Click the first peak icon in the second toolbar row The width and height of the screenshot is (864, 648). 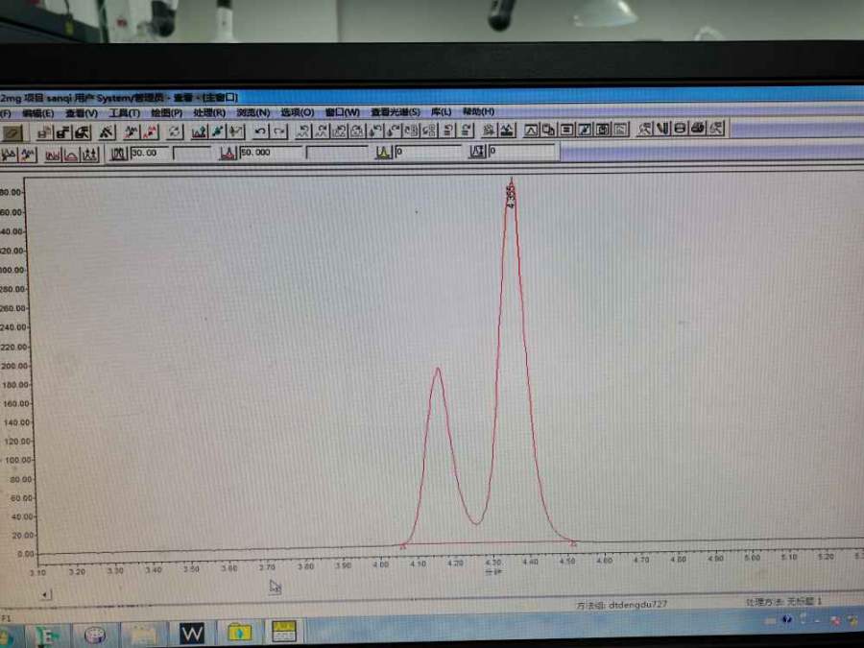pyautogui.click(x=11, y=154)
